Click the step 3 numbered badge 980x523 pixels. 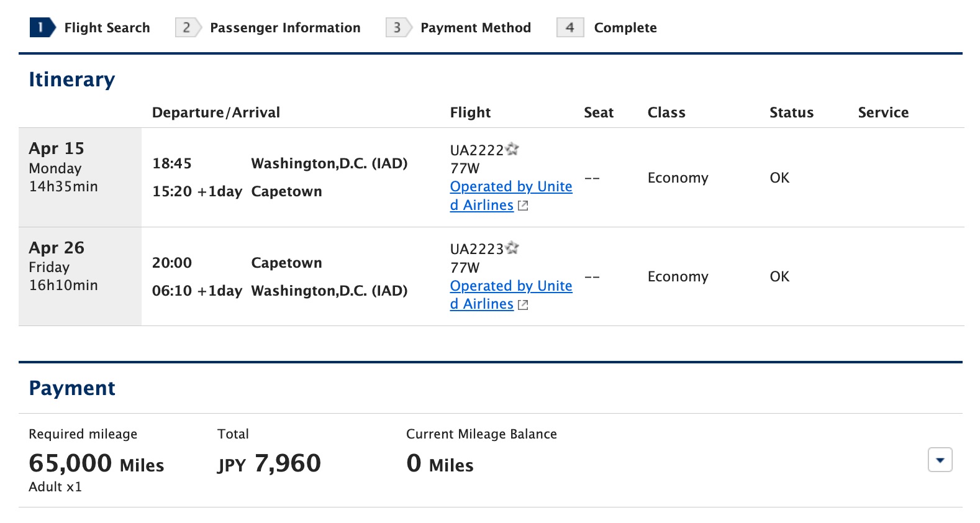coord(396,27)
